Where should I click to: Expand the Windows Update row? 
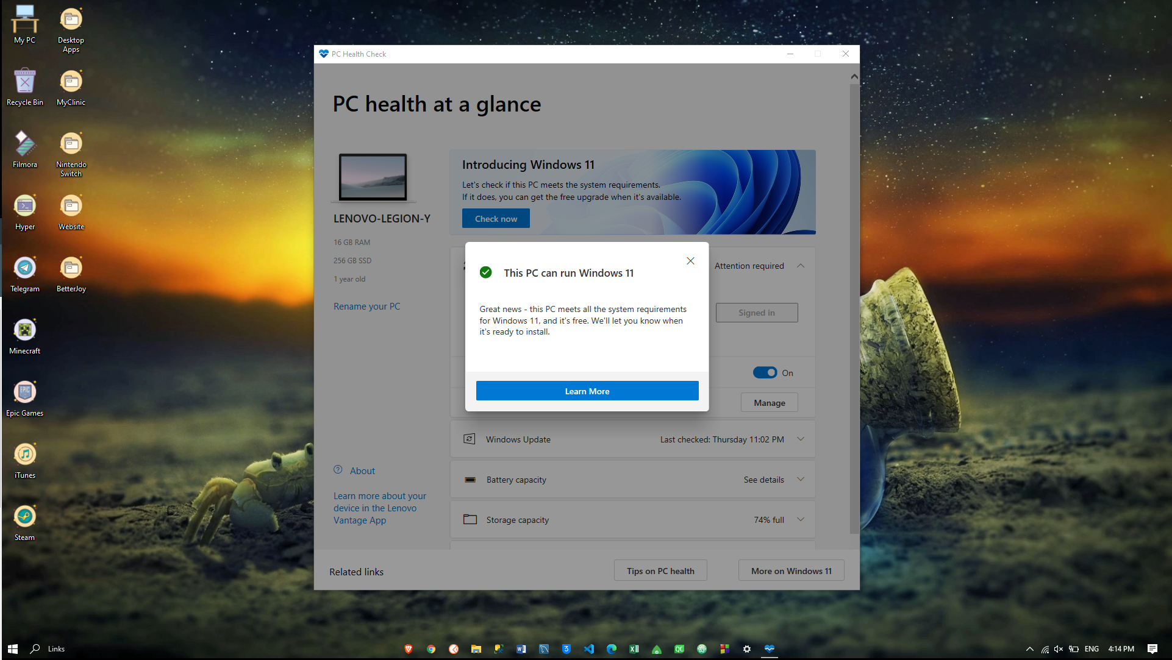801,439
